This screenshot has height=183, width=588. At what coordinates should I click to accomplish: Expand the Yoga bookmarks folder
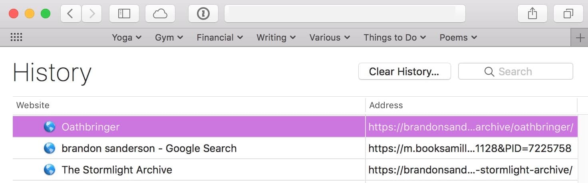[127, 37]
